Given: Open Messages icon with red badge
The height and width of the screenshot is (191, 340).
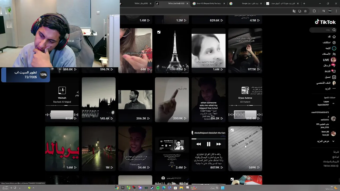Looking at the screenshot, I should click(334, 65).
